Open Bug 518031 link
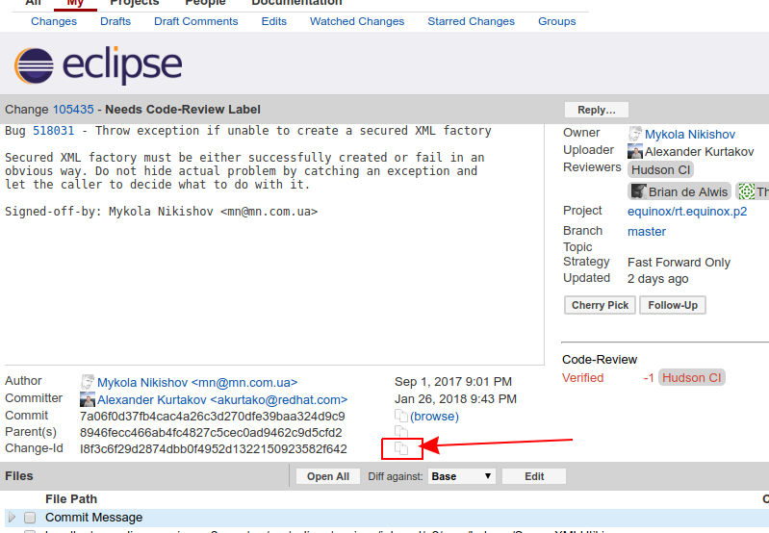 point(54,131)
